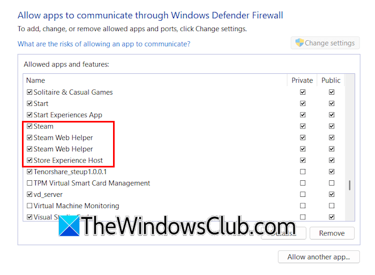The image size is (375, 275).
Task: Uncheck the Steam app checkbox
Action: pos(29,126)
